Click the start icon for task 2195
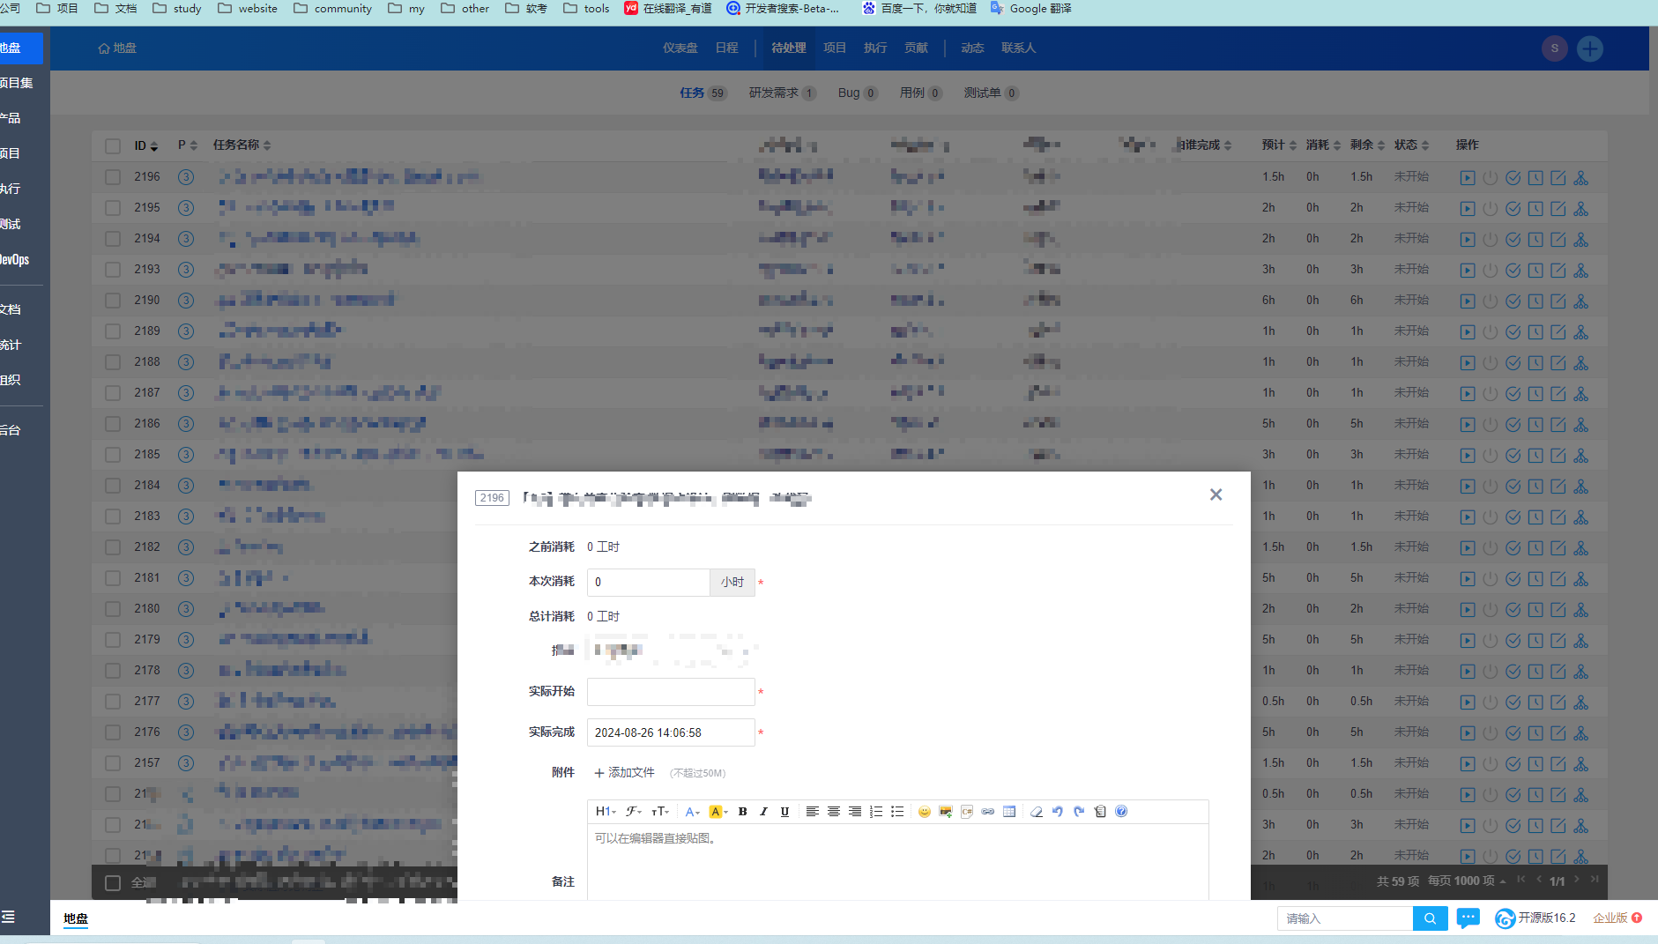1658x944 pixels. (1467, 209)
